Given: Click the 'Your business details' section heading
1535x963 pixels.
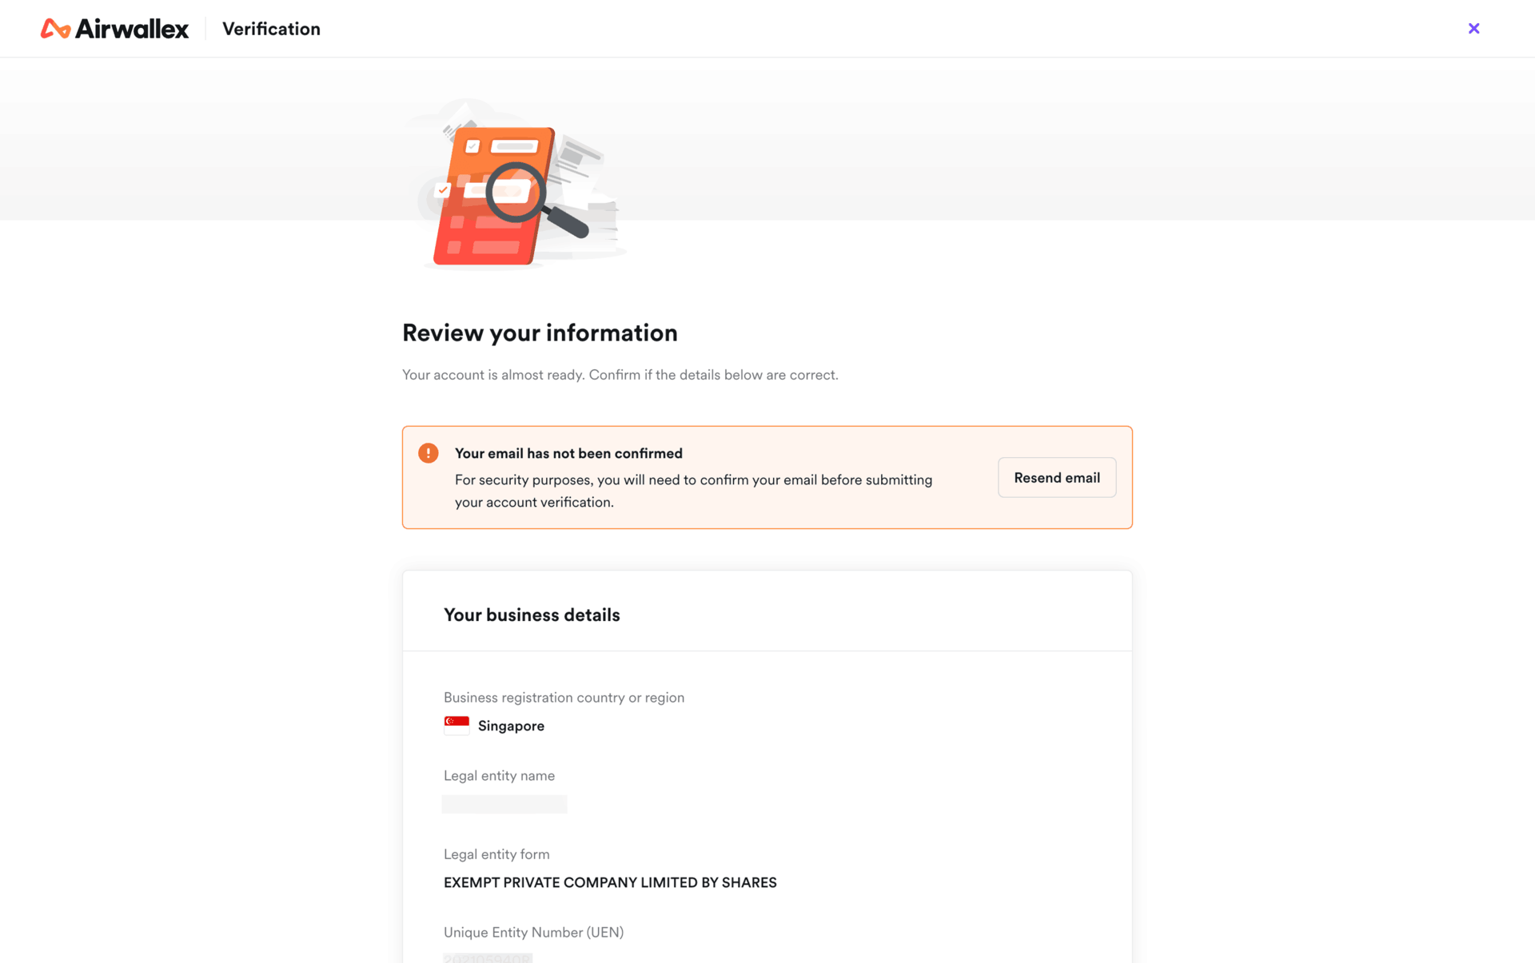Looking at the screenshot, I should pos(532,615).
